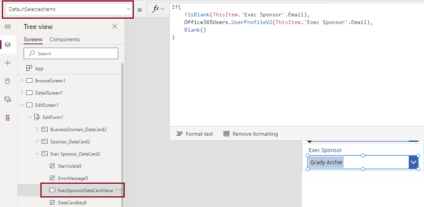This screenshot has height=207, width=424.
Task: Select DataCardKey6 in tree
Action: pyautogui.click(x=72, y=202)
